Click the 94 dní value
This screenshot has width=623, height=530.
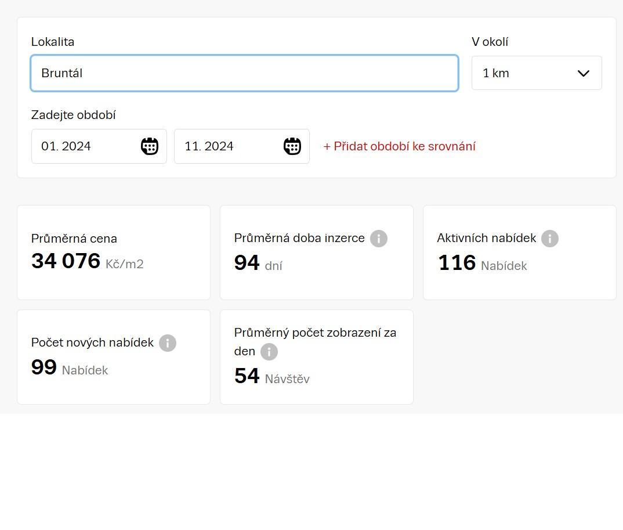point(258,263)
